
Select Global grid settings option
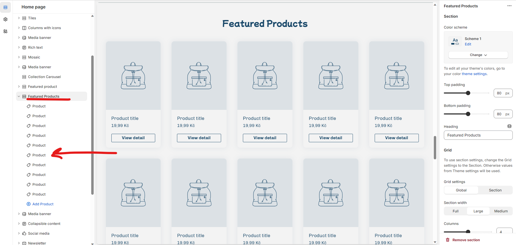click(x=461, y=190)
